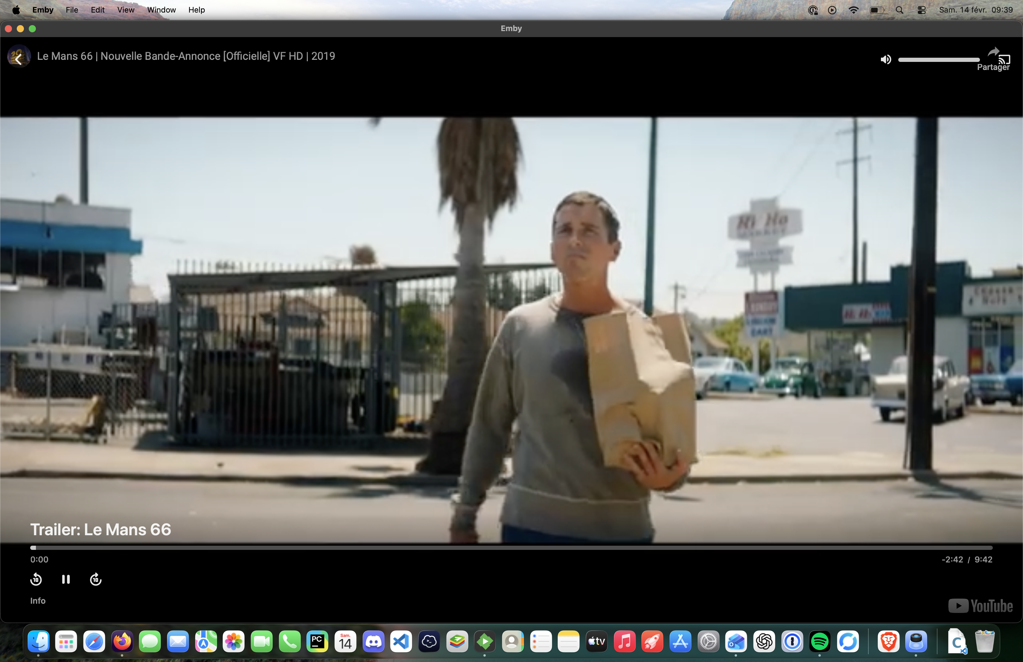This screenshot has width=1023, height=662.
Task: Go back using the top-left arrow
Action: [19, 60]
